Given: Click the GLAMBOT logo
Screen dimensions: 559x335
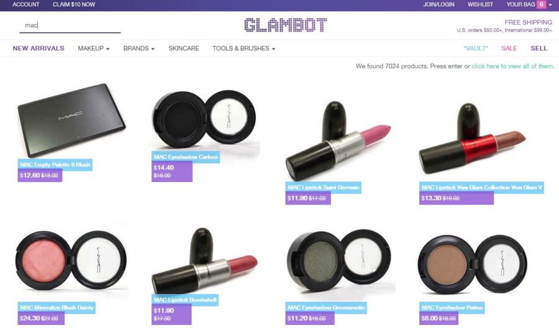Looking at the screenshot, I should tap(285, 25).
